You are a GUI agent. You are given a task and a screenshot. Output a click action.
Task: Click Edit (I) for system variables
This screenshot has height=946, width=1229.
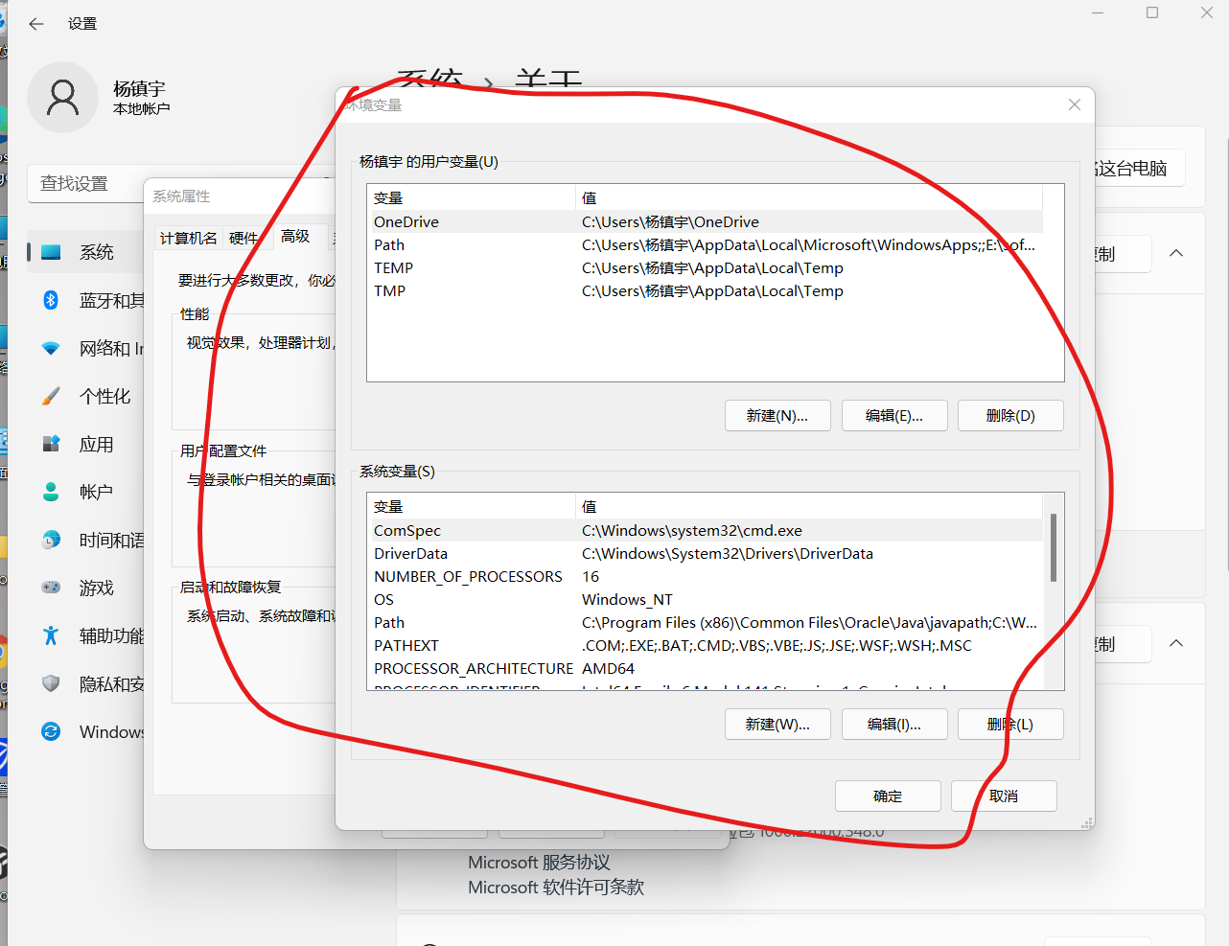tap(894, 725)
